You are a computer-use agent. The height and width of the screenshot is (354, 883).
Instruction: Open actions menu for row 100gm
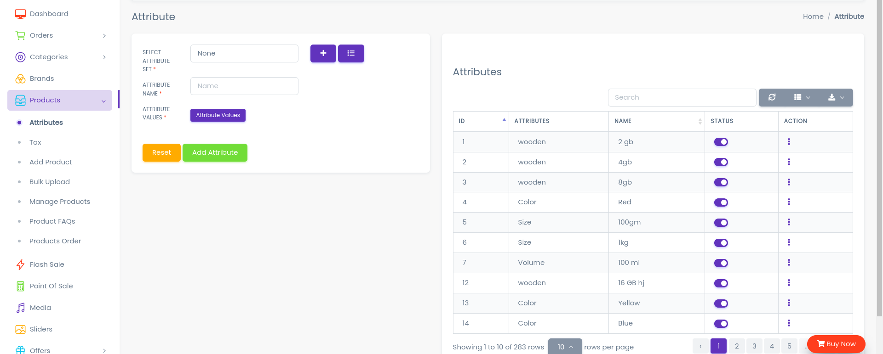[789, 222]
